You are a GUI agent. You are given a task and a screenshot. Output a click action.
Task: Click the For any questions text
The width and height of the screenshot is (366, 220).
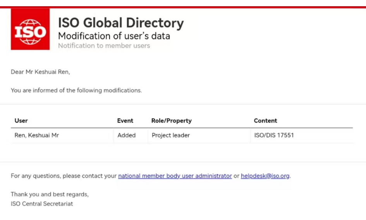pyautogui.click(x=64, y=176)
